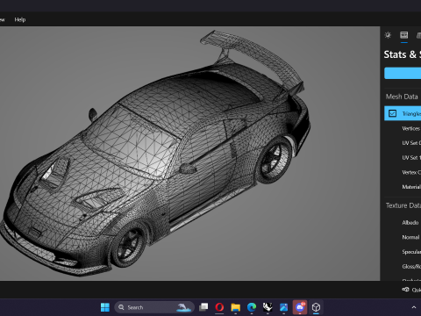Viewport: 421px width, 316px height.
Task: Open File Explorer from taskbar
Action: click(235, 307)
